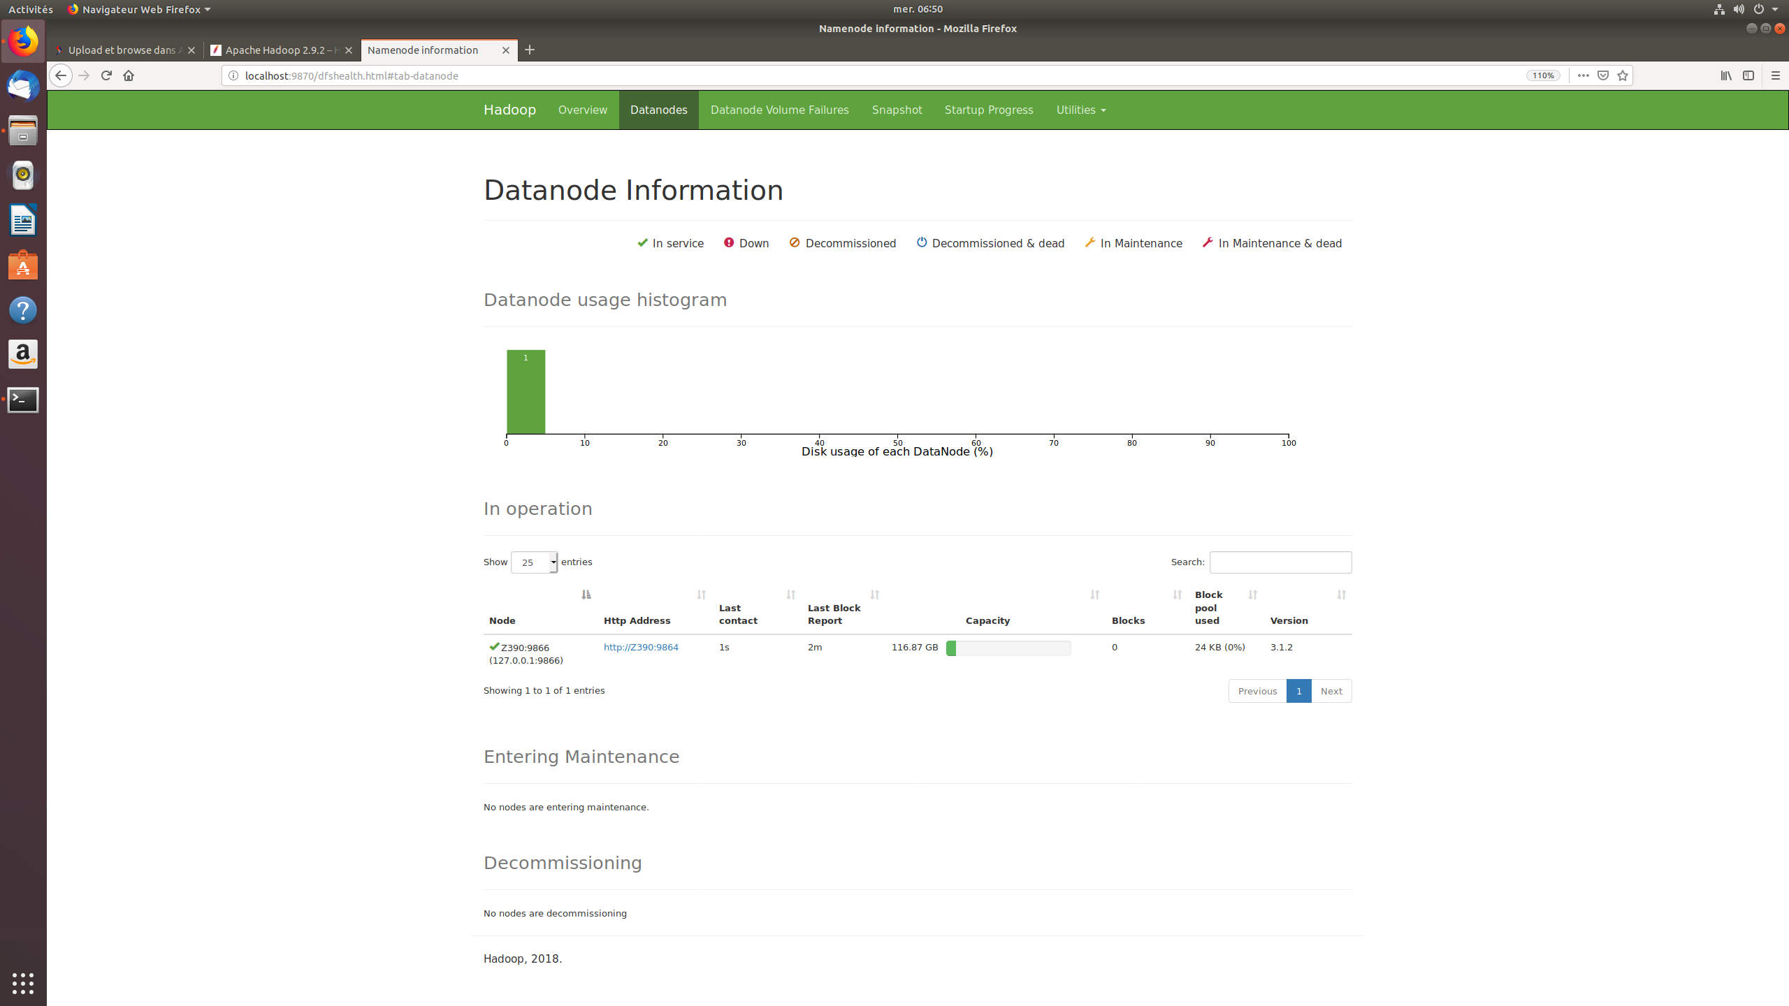The width and height of the screenshot is (1789, 1006).
Task: Click the Firefox back navigation arrow
Action: pyautogui.click(x=60, y=75)
